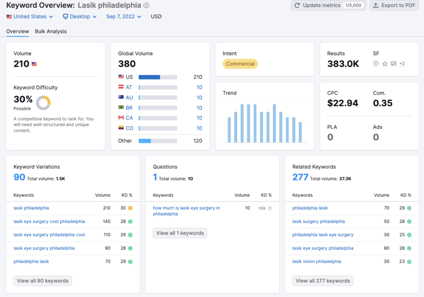Click the tallest bar in Trend chart
Image resolution: width=424 pixels, height=297 pixels.
tap(242, 123)
